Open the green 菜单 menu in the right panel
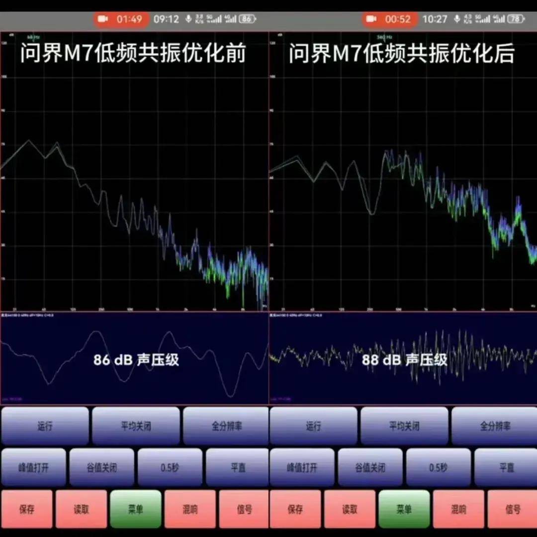537x537 pixels. 404,509
